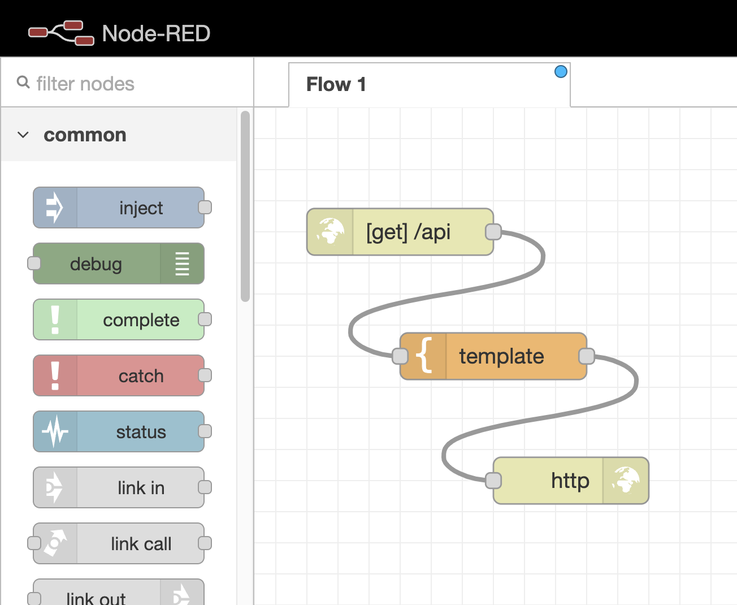Click the link in node arrow icon

pyautogui.click(x=55, y=487)
